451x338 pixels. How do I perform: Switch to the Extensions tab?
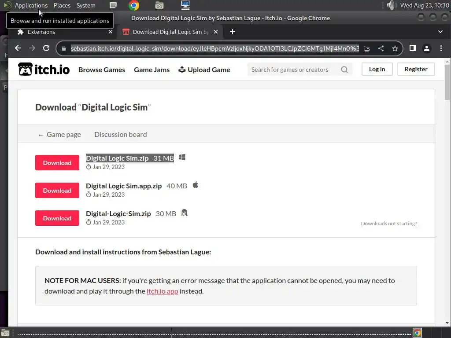click(x=63, y=32)
